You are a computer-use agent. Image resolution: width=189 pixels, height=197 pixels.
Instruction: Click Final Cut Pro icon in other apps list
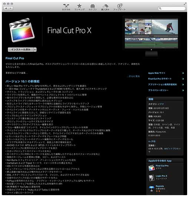(x=152, y=168)
